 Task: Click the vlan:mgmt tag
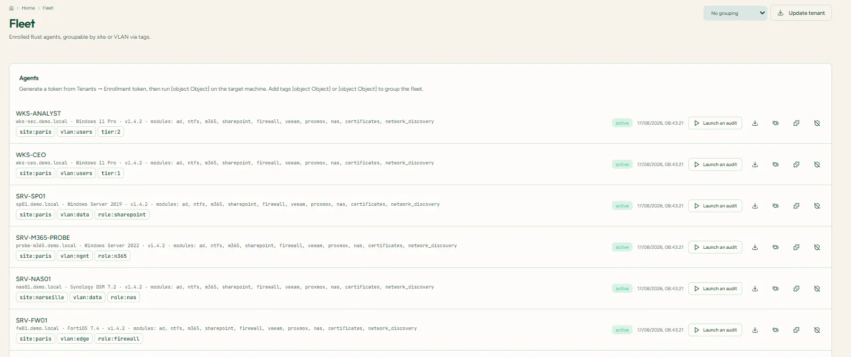coord(75,256)
